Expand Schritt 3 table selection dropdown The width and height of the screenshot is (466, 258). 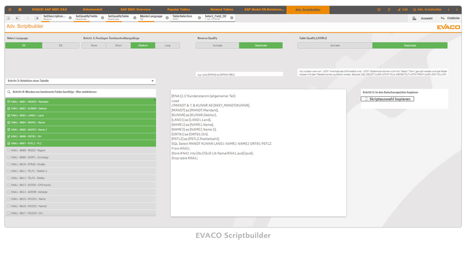(x=81, y=81)
